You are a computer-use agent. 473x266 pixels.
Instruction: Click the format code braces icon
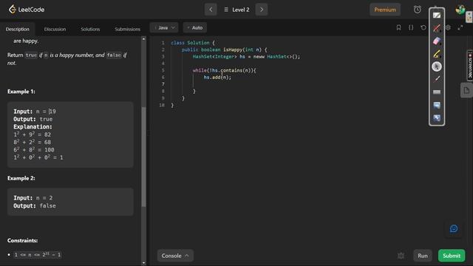(411, 27)
